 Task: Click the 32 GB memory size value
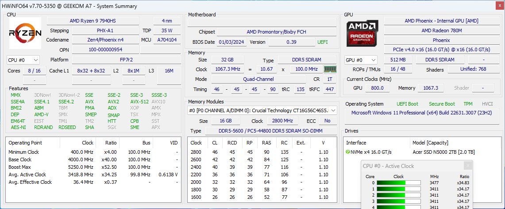[x=227, y=60]
